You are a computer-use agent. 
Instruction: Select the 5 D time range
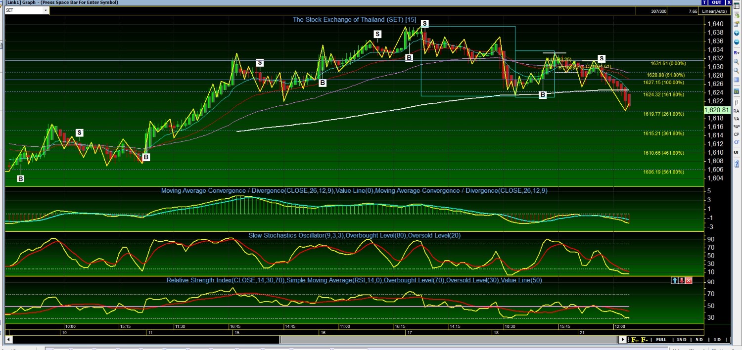coord(699,340)
